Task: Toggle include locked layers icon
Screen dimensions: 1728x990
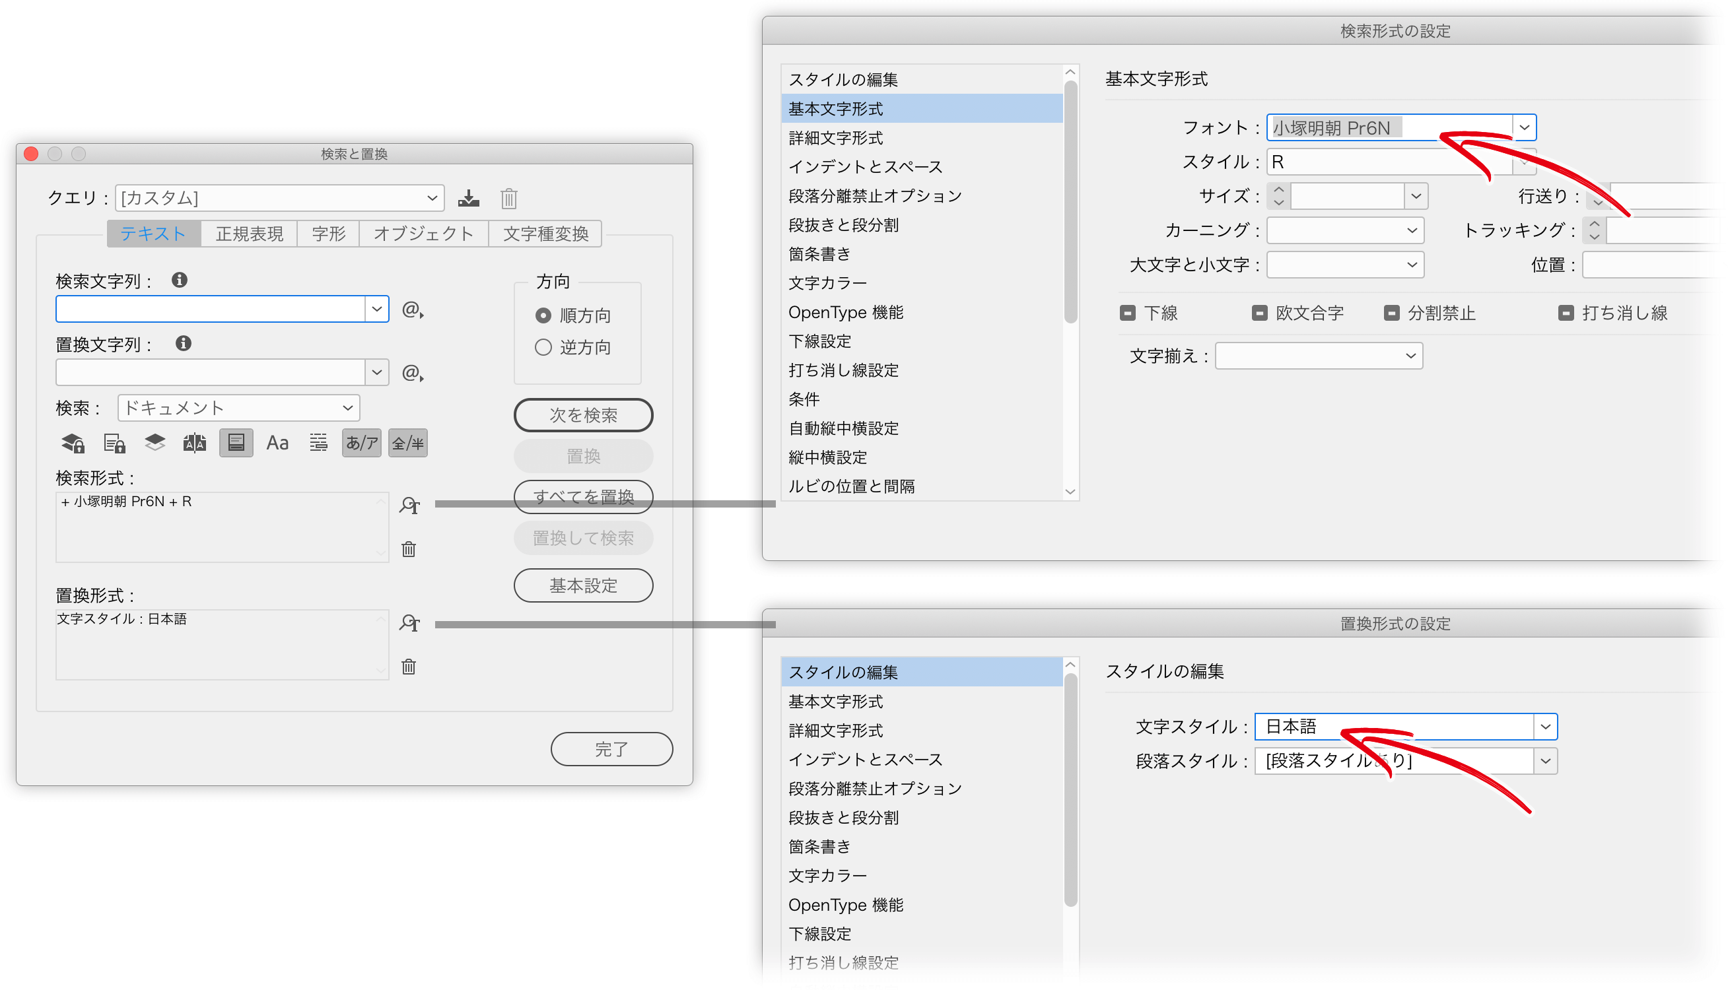Action: click(73, 444)
